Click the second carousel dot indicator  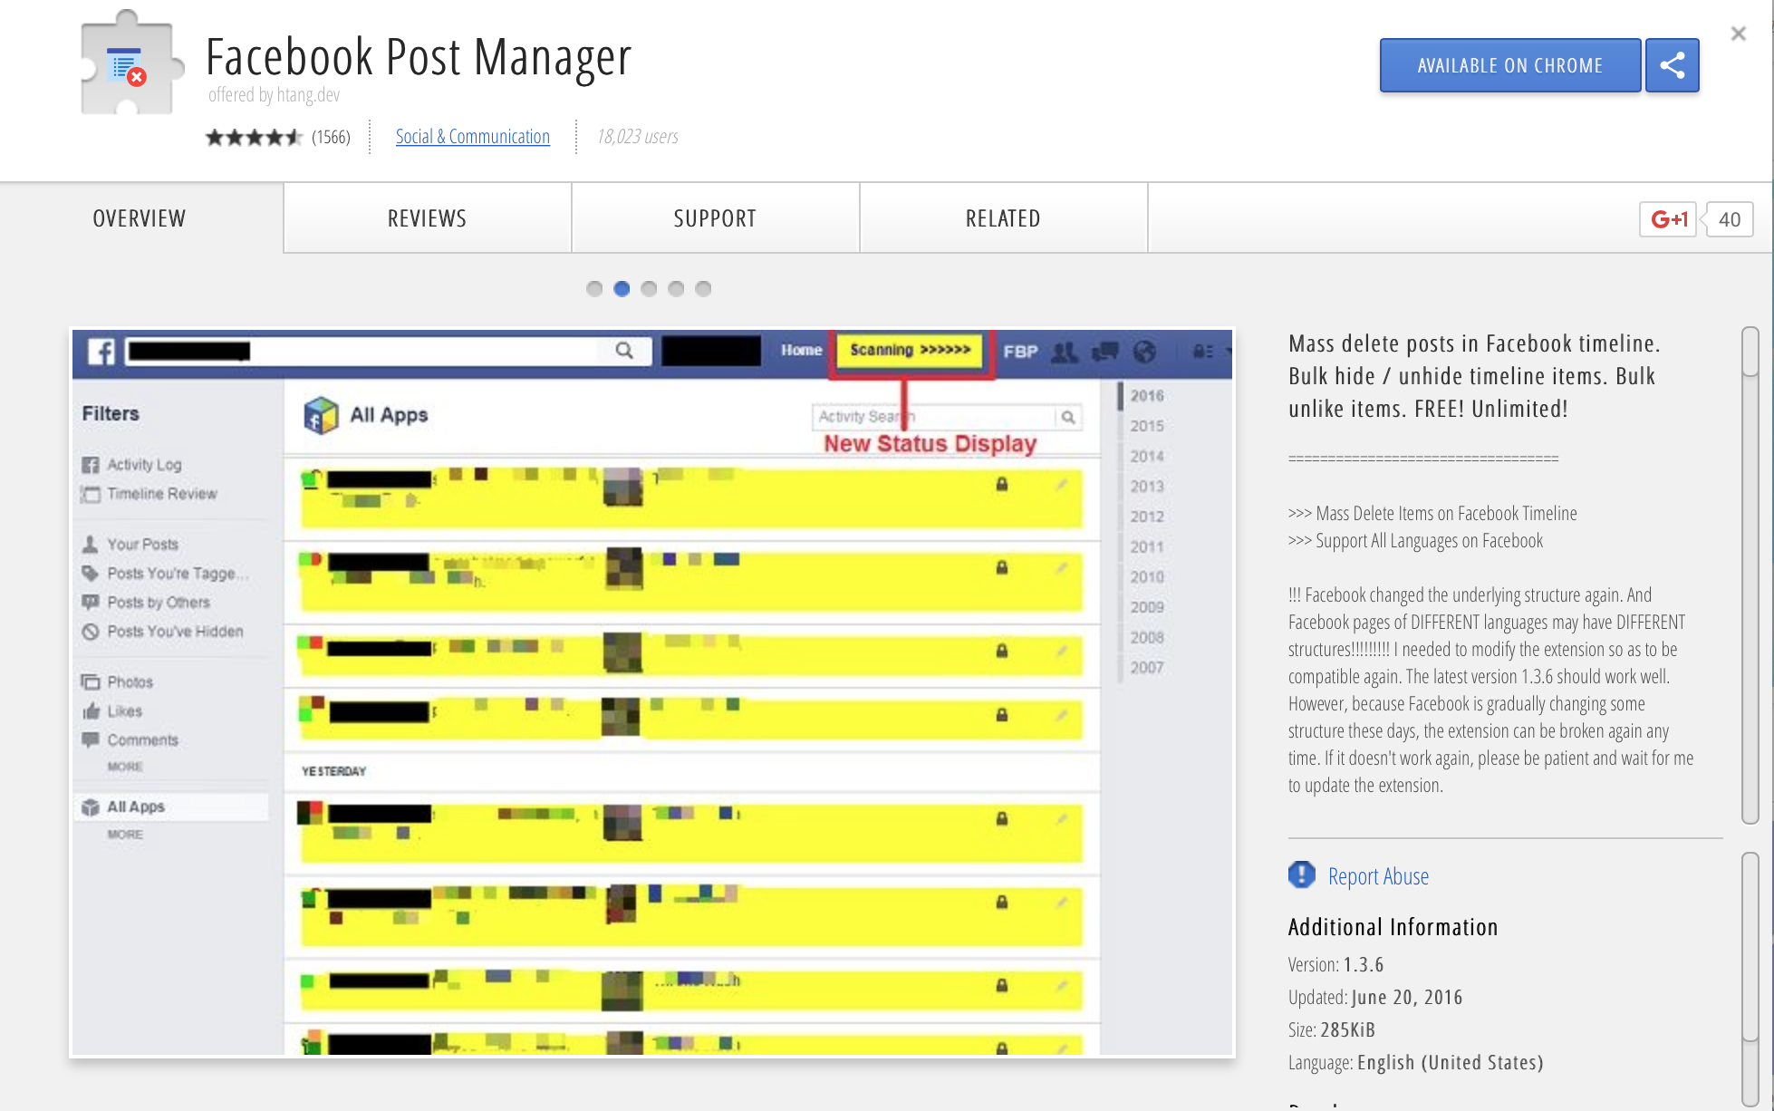pos(622,288)
